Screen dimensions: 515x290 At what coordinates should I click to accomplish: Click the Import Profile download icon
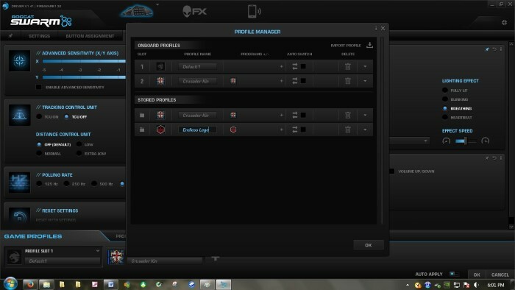369,45
